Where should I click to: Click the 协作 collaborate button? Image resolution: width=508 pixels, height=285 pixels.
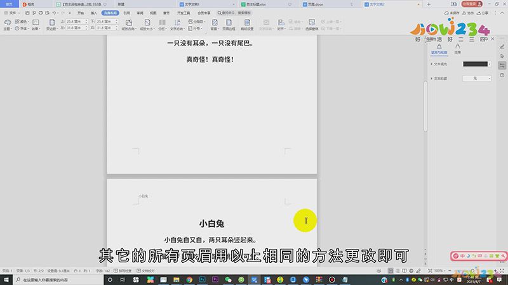pyautogui.click(x=468, y=13)
